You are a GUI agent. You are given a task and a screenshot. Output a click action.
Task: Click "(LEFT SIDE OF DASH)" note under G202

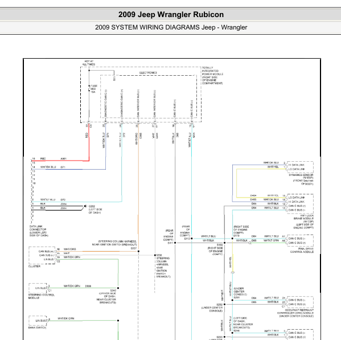[95, 211]
